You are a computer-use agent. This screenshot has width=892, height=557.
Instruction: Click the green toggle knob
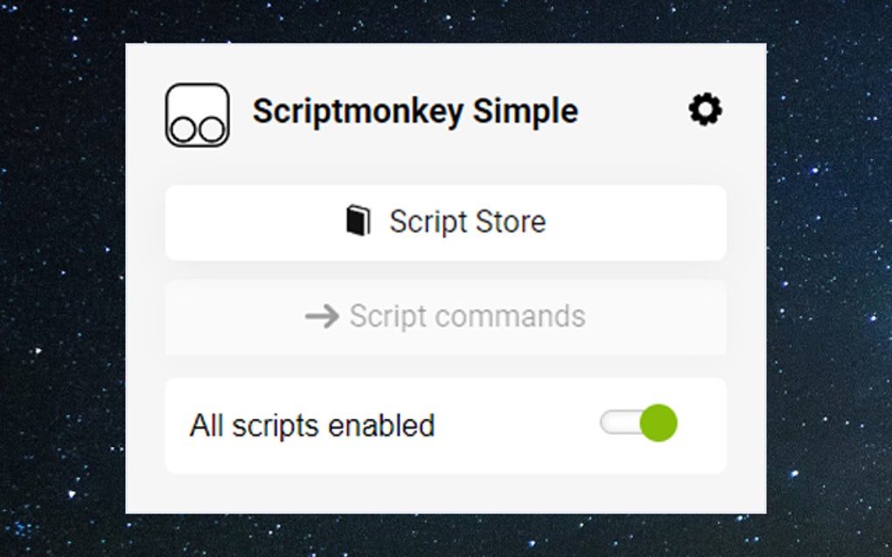point(661,423)
